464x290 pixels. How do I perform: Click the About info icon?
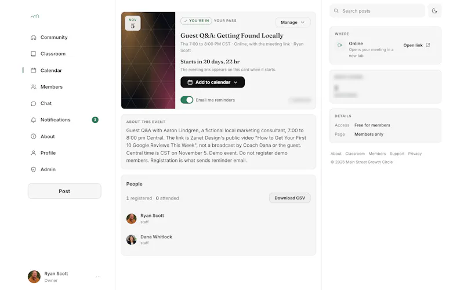click(34, 136)
